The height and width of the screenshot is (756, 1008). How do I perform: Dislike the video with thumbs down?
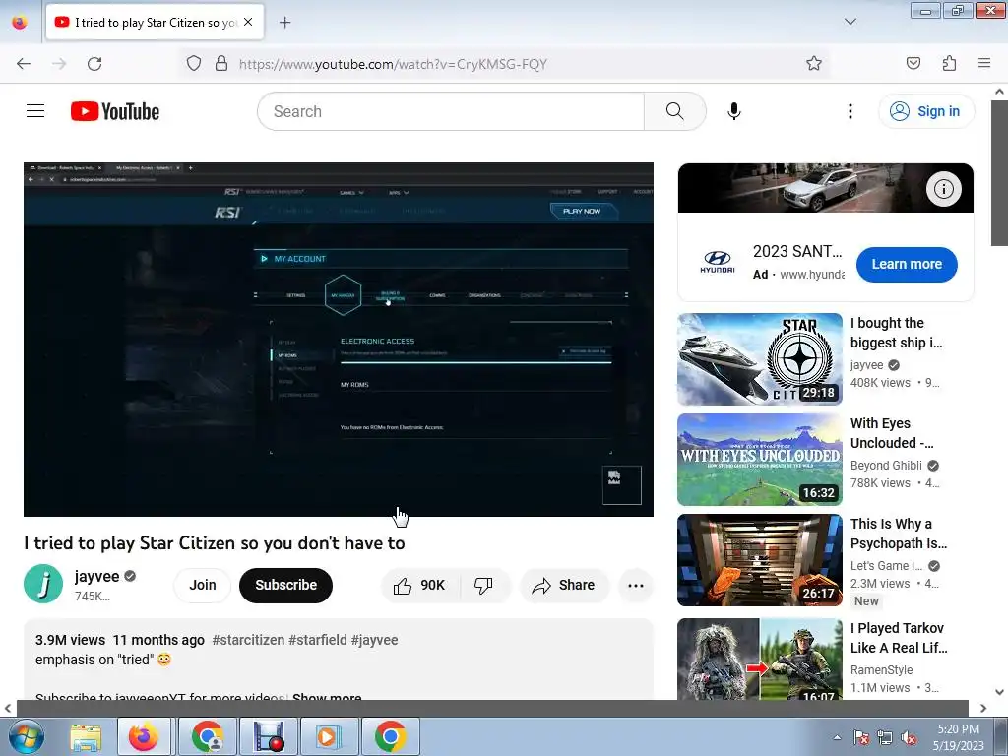pyautogui.click(x=484, y=585)
